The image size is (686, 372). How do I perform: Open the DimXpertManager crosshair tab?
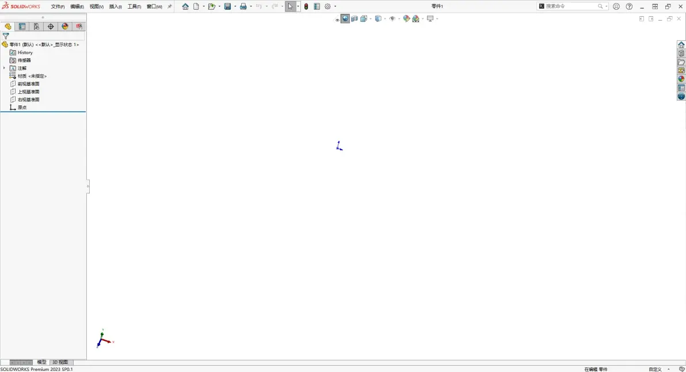click(51, 26)
